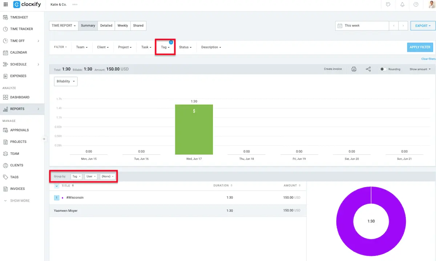Image resolution: width=436 pixels, height=261 pixels.
Task: Go to previous week arrow
Action: click(x=394, y=26)
